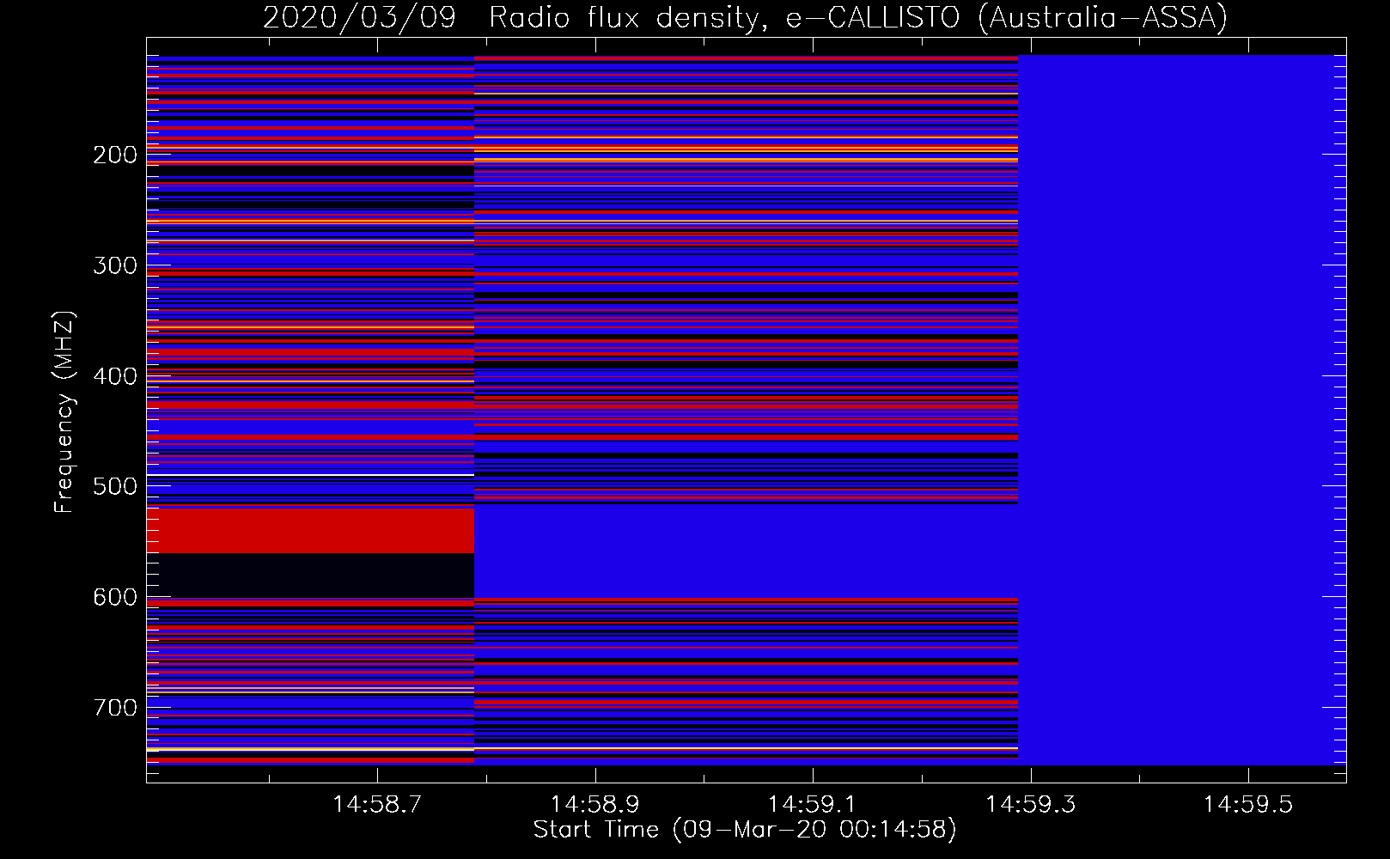Click the white spectral line just below 500 MHz
This screenshot has height=859, width=1390.
point(310,475)
